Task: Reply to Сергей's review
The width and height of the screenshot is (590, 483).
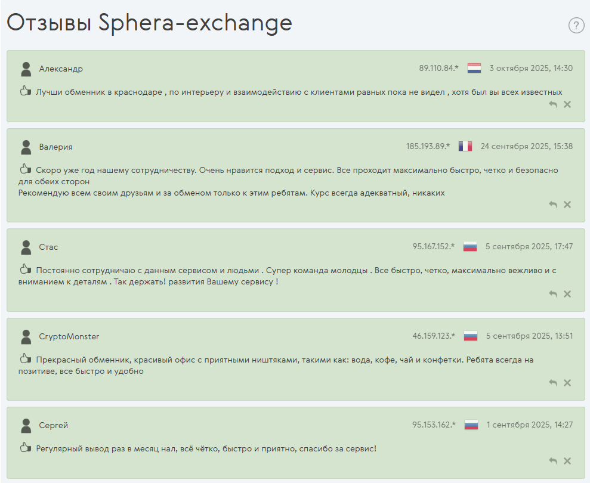Action: click(553, 460)
